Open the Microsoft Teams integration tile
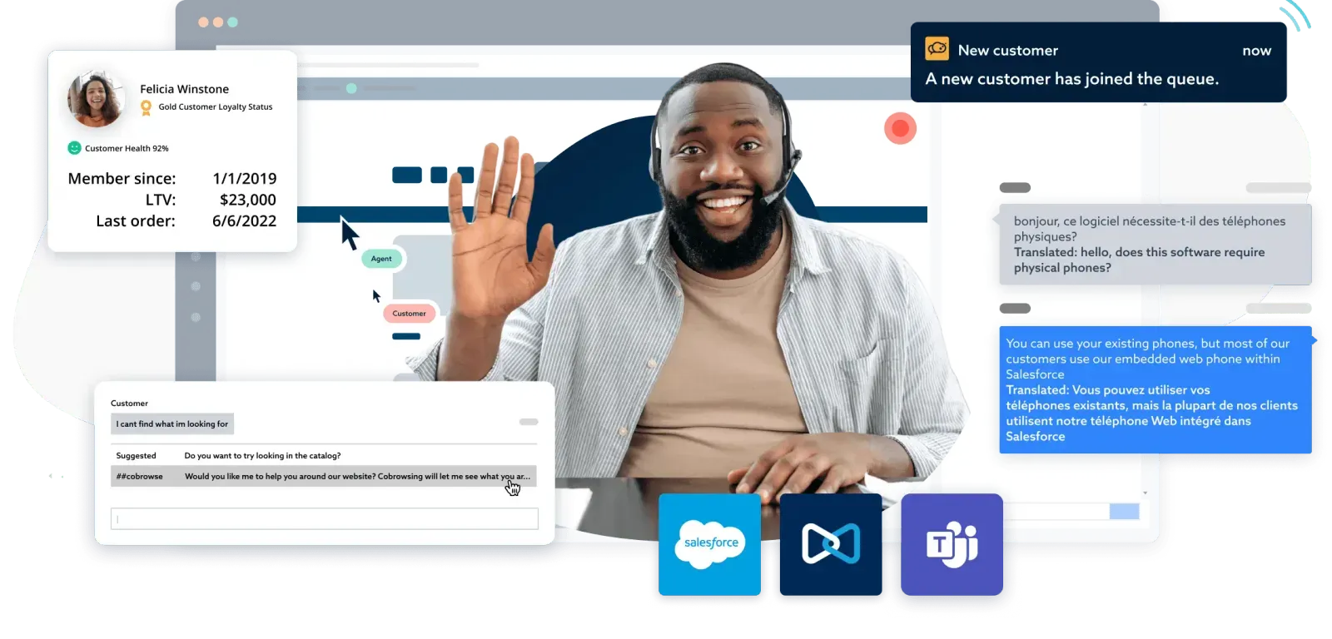1332x639 pixels. tap(952, 544)
